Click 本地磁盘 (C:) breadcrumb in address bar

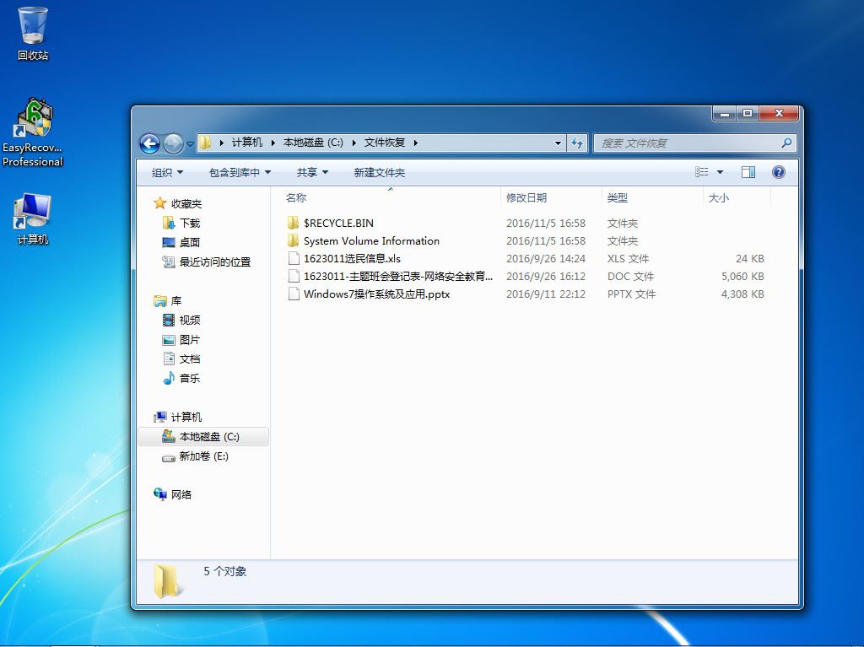click(313, 143)
